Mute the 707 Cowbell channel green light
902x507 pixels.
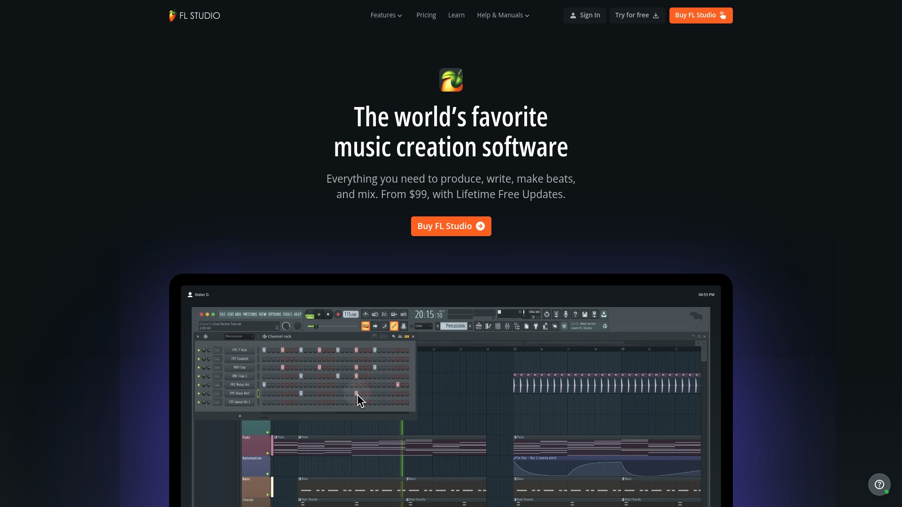[199, 359]
